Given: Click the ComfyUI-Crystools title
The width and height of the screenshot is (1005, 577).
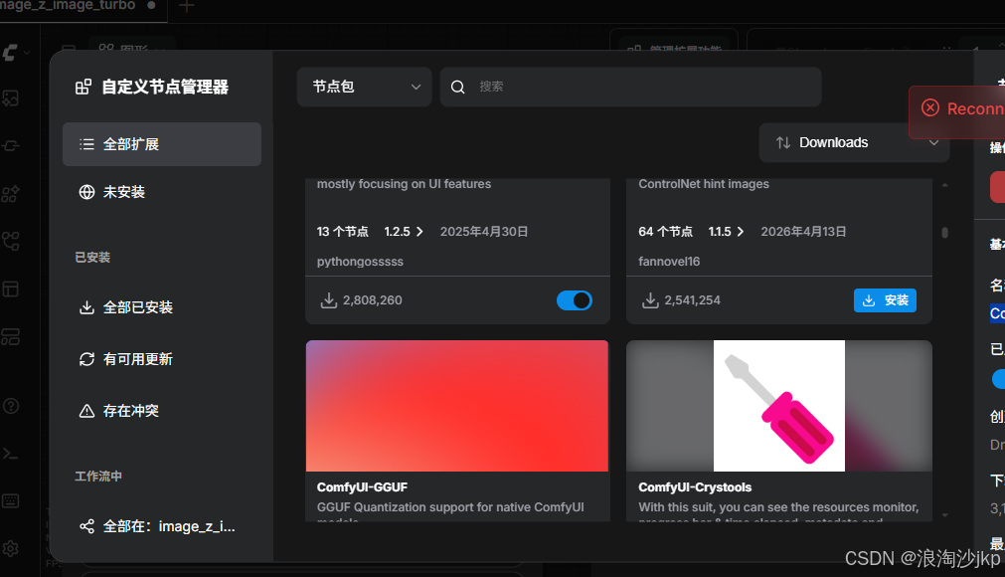Looking at the screenshot, I should 695,487.
